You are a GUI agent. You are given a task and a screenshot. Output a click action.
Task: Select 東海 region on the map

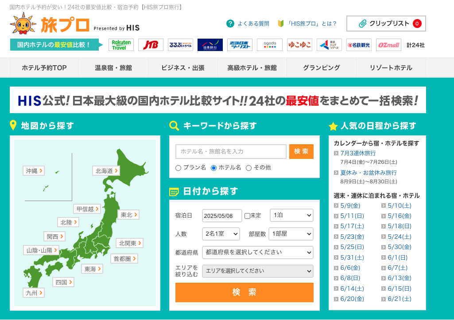pos(93,269)
